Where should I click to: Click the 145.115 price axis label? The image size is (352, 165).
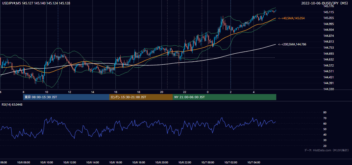tap(328, 12)
